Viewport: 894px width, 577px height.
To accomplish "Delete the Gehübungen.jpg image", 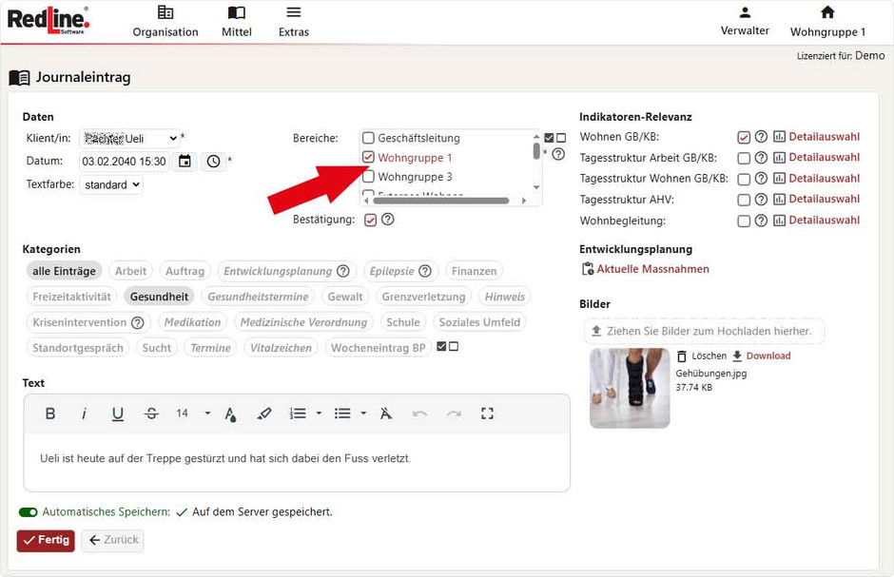I will [702, 356].
